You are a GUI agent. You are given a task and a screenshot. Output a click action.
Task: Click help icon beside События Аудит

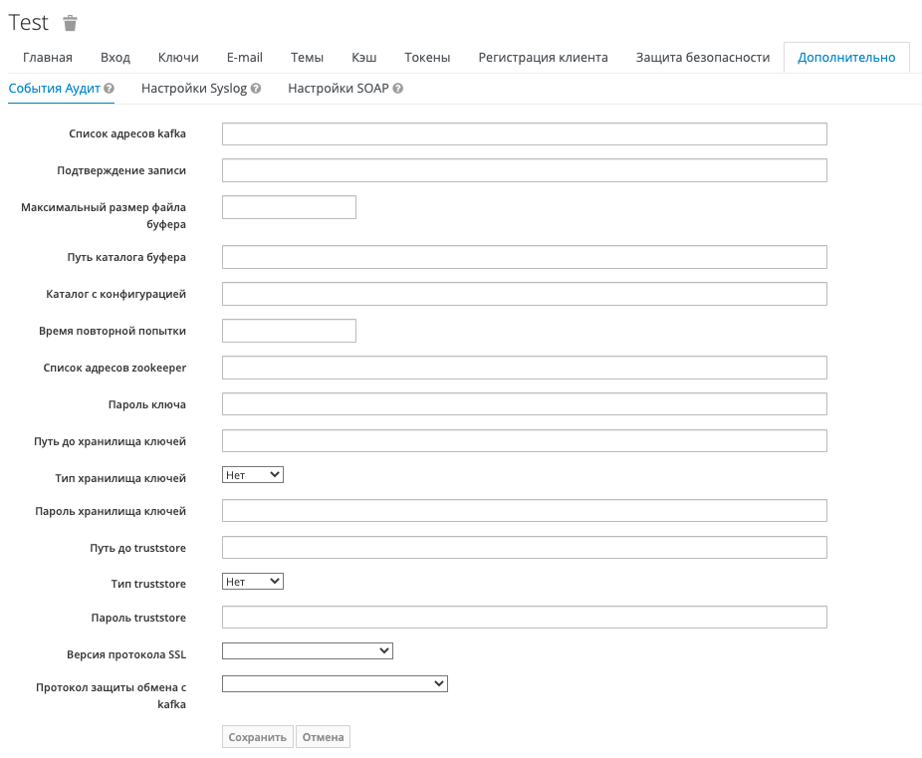tap(110, 89)
